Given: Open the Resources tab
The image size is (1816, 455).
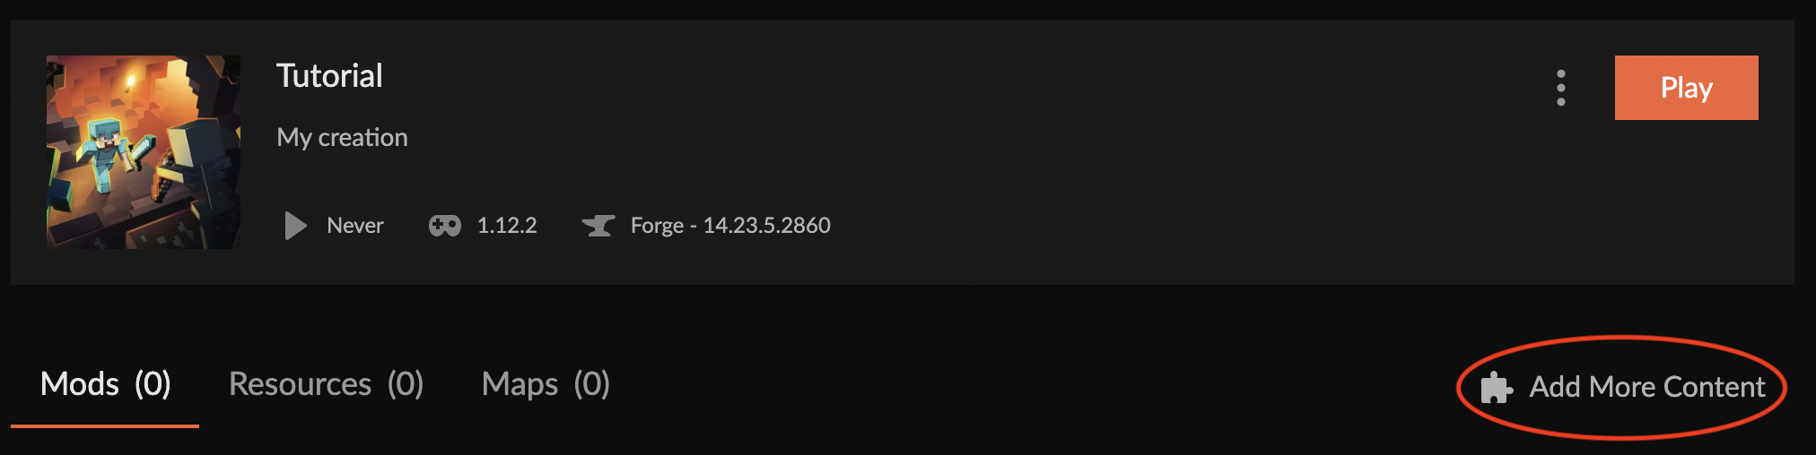Looking at the screenshot, I should pos(300,384).
